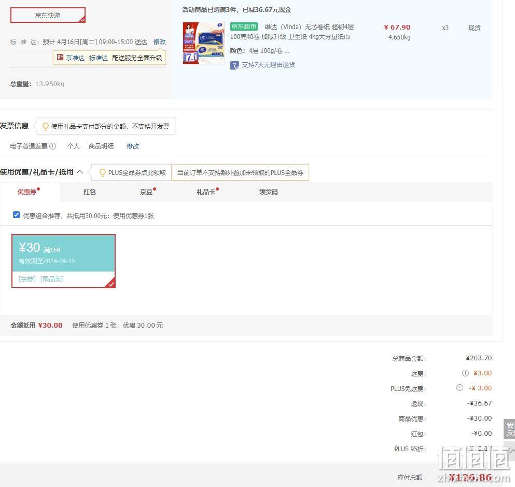
Task: Click the 活动商品已购满3件 promotion text
Action: (x=237, y=10)
